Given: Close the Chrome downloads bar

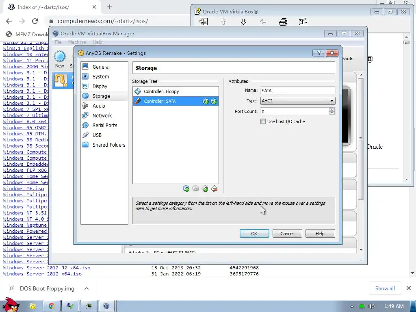Looking at the screenshot, I should pos(409,288).
